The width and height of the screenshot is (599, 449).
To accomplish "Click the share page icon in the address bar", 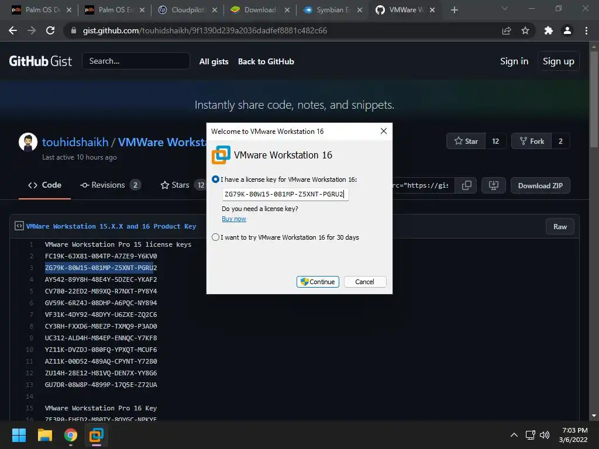I will (x=507, y=30).
